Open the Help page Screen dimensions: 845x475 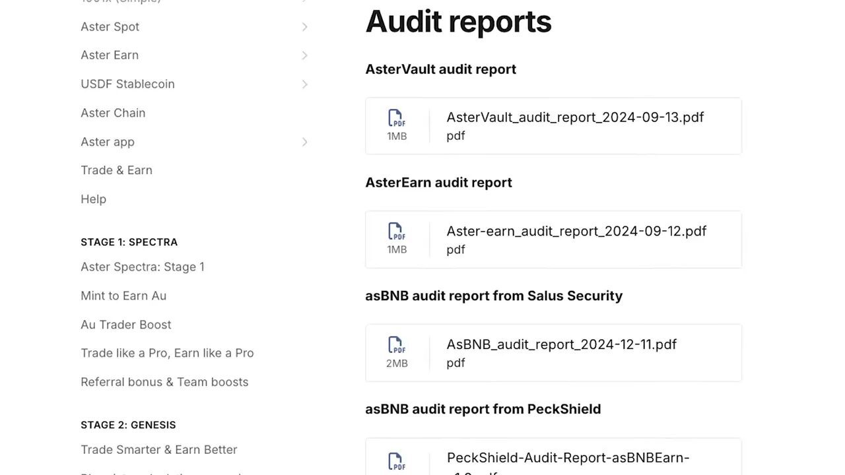pos(93,199)
